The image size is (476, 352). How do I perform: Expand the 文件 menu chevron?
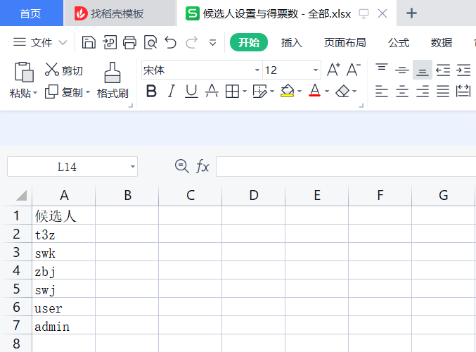click(63, 43)
